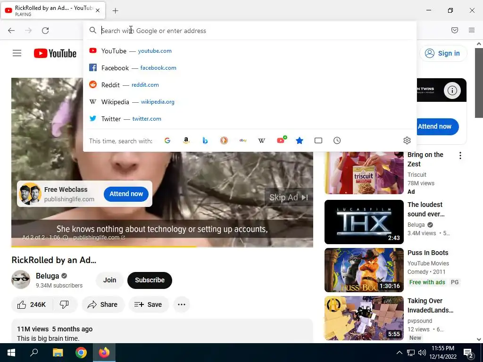483x362 pixels.
Task: Search this time with eBay icon
Action: pos(243,140)
